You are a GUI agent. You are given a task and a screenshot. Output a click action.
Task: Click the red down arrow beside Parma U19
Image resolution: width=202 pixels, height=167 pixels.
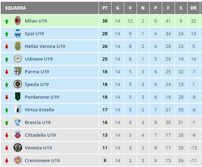(x=7, y=72)
